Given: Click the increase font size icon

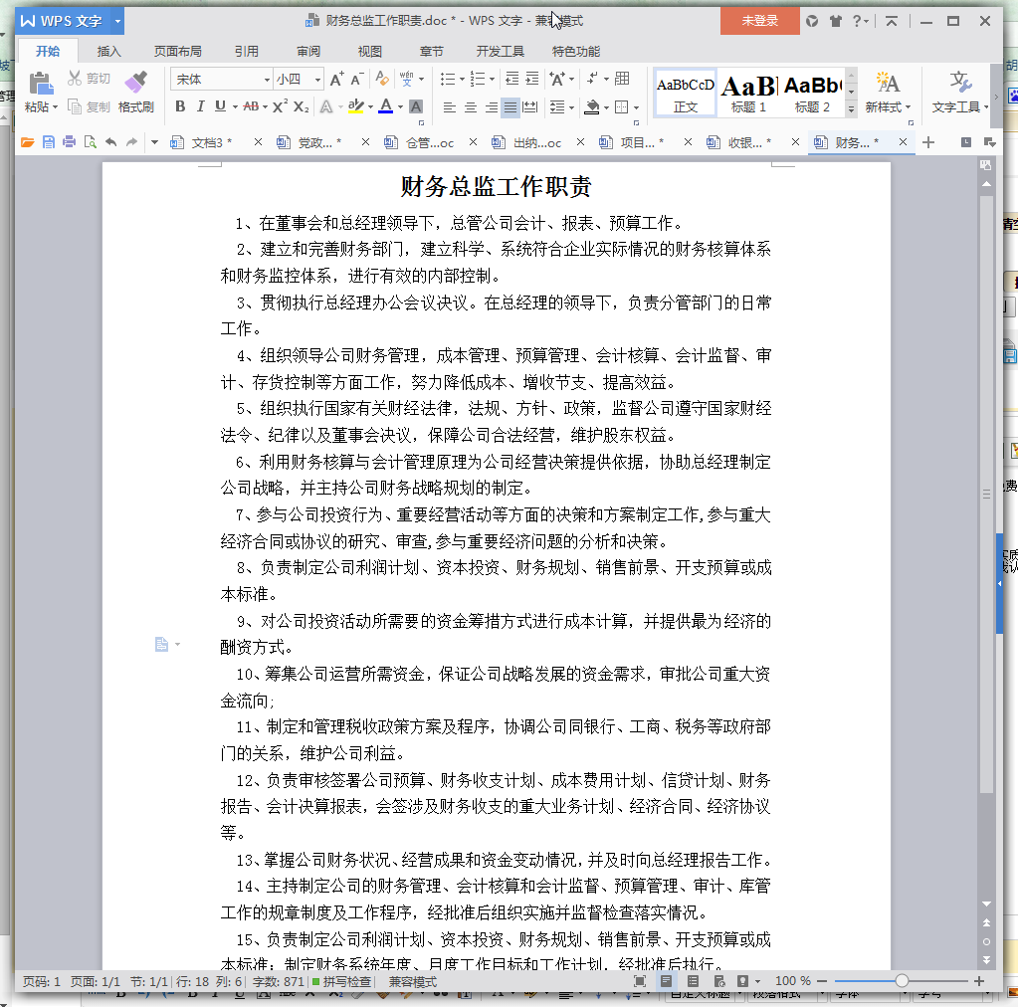Looking at the screenshot, I should point(336,79).
